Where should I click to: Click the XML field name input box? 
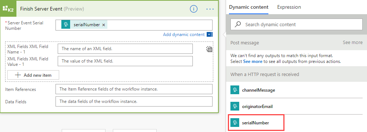tap(125, 49)
